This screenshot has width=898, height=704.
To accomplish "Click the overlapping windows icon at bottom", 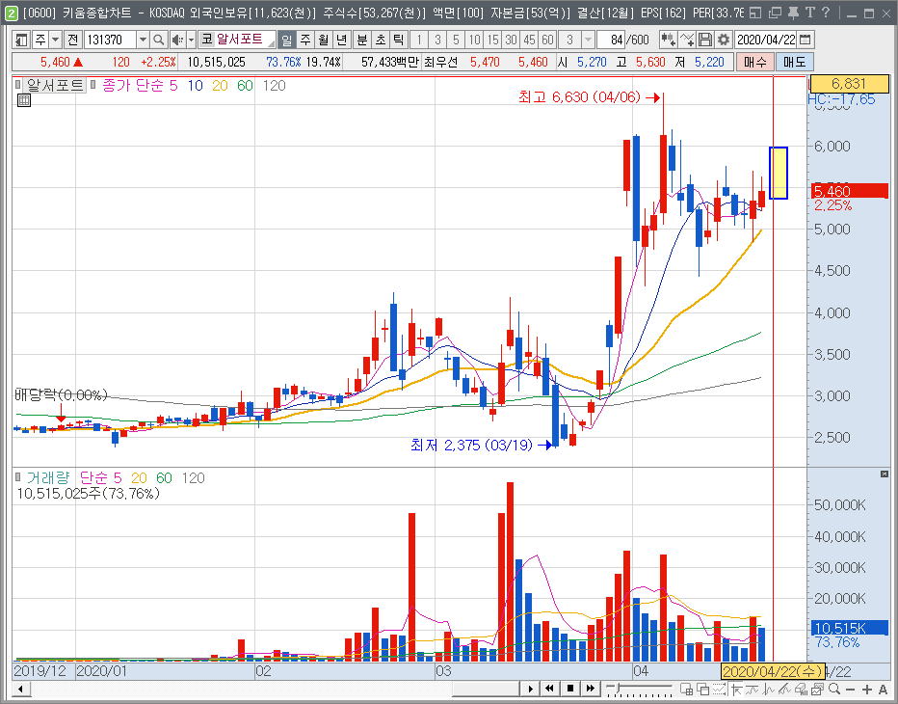I will pyautogui.click(x=702, y=689).
